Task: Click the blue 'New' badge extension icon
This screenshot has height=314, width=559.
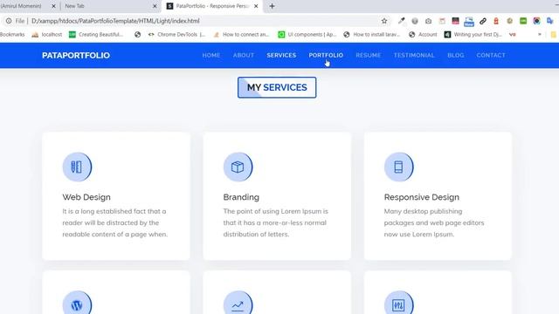Action: 469,22
